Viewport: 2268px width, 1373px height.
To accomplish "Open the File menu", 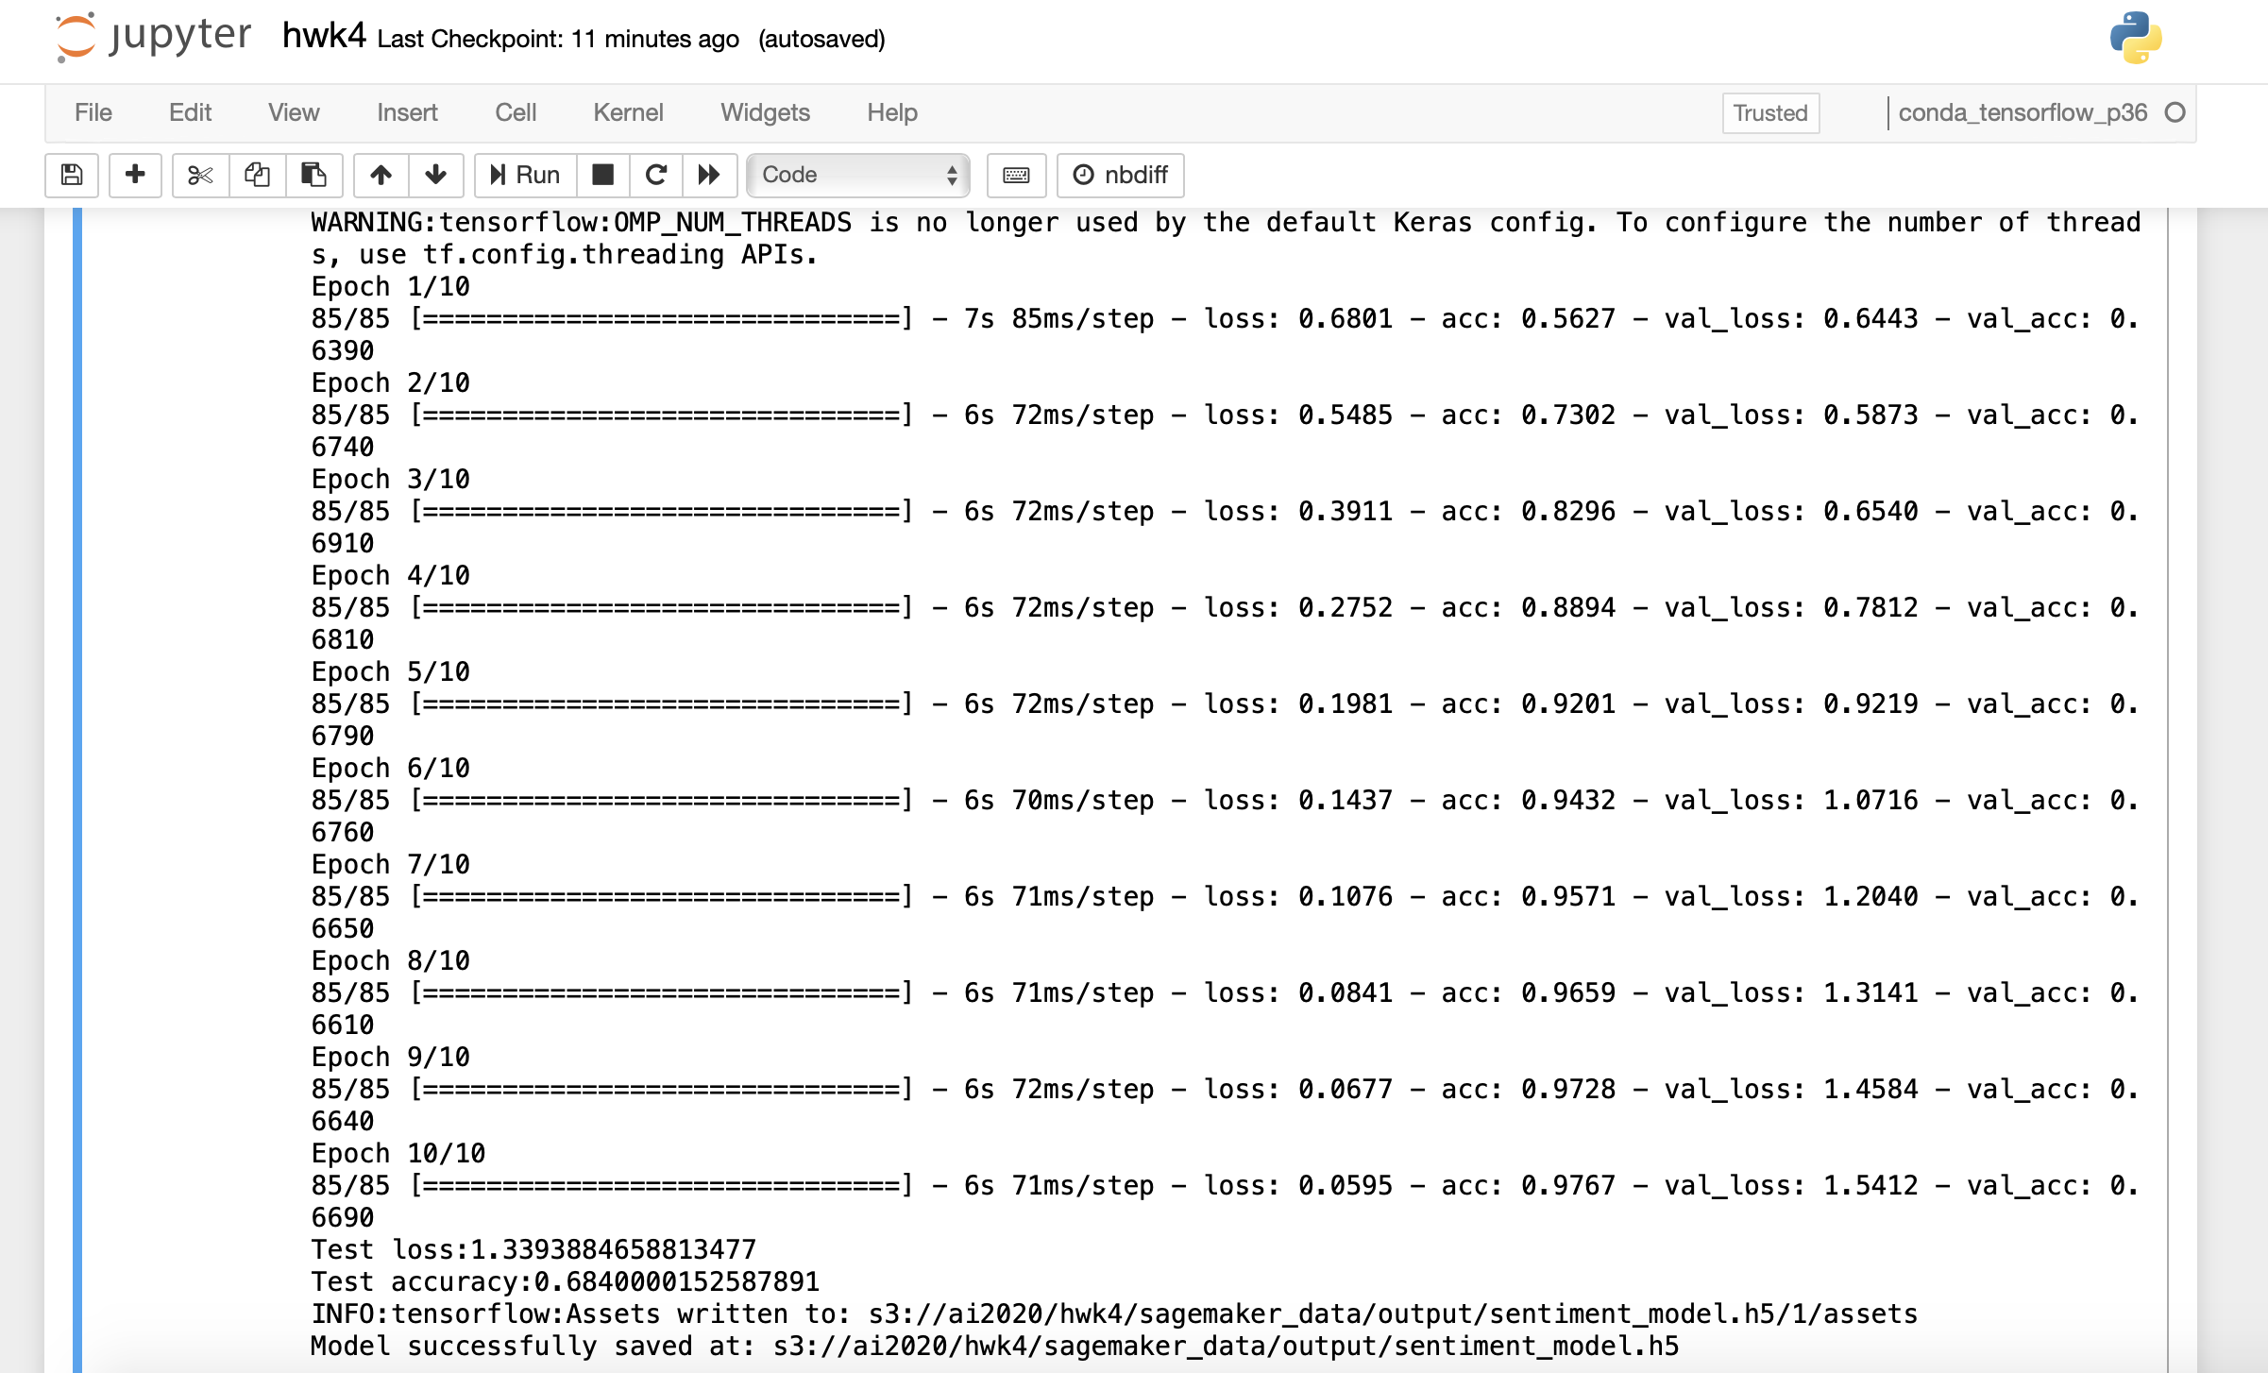I will (93, 112).
